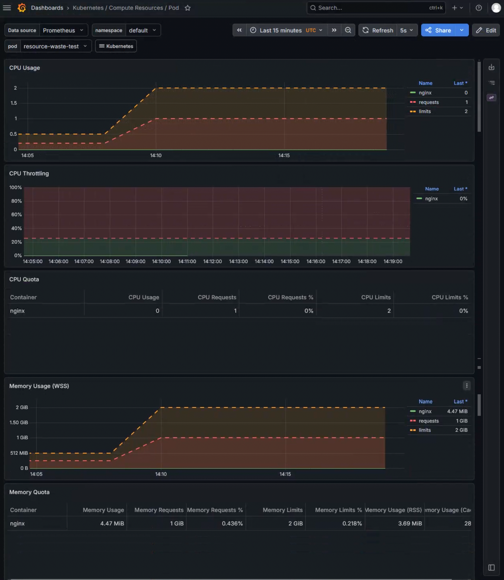Click the red requests color swatch in CPU Usage legend
The height and width of the screenshot is (580, 504).
pos(412,102)
